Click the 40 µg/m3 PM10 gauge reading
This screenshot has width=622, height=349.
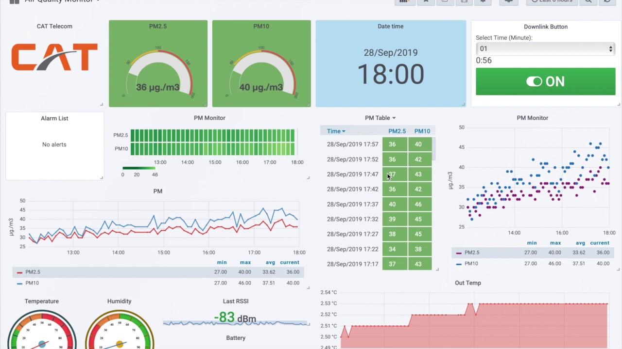pyautogui.click(x=261, y=88)
